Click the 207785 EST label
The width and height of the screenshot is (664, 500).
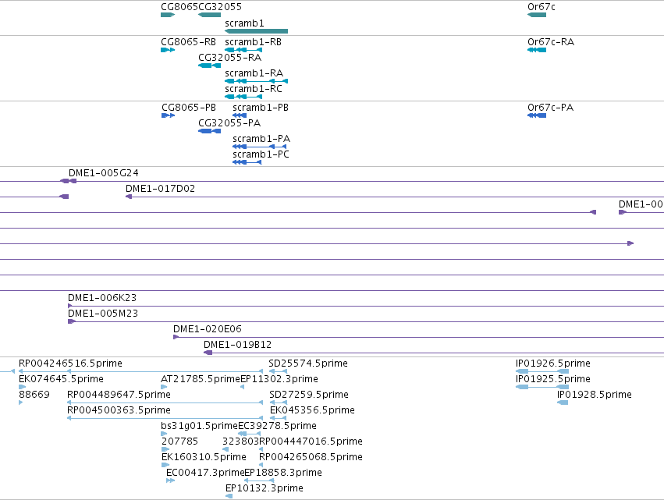tap(180, 442)
